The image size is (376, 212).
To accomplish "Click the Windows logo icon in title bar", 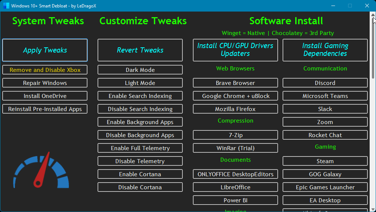I will pos(6,6).
